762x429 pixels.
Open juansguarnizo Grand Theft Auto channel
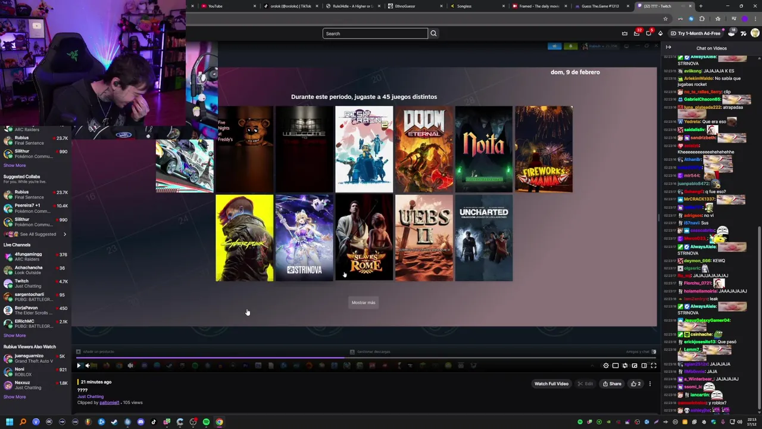[x=36, y=358]
